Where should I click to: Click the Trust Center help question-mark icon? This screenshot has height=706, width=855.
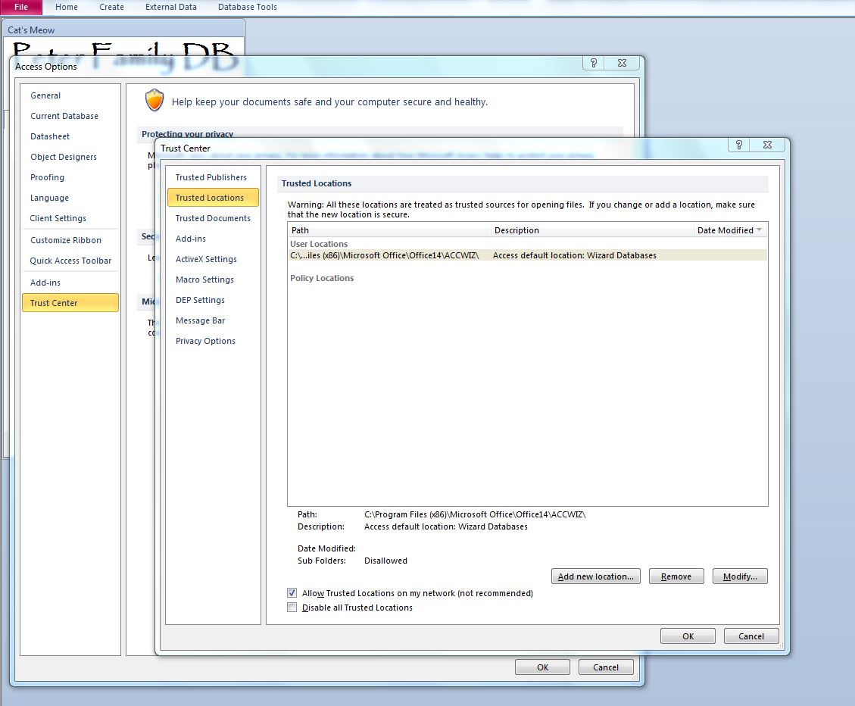738,145
